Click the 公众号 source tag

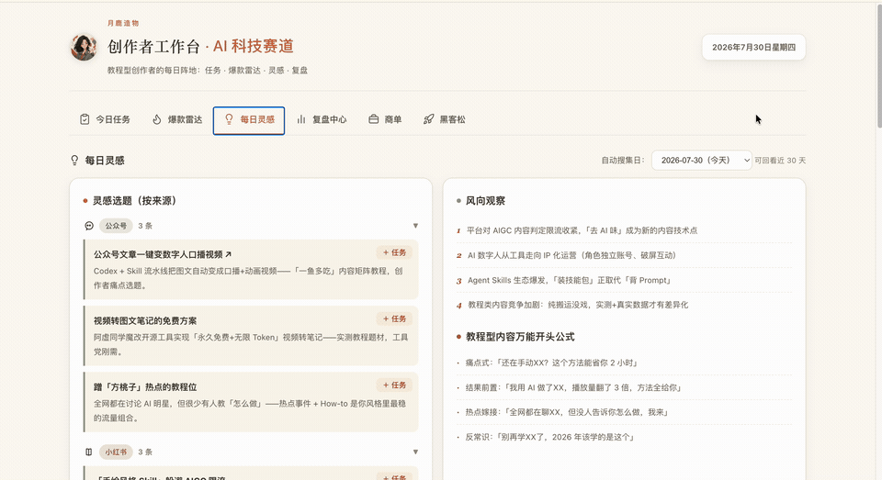[x=116, y=226]
